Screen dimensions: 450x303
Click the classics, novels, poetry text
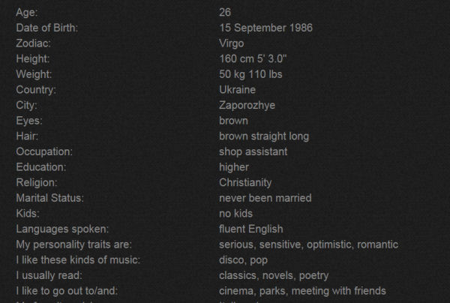(274, 276)
